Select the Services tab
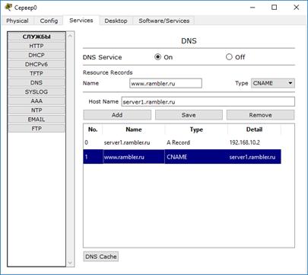This screenshot has width=308, height=275. point(81,21)
